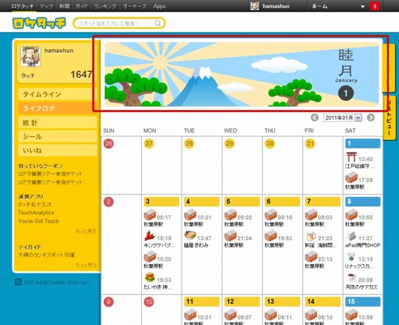The image size is (399, 325).
Task: Open the train check-in at 05:17
Action: [x=150, y=215]
